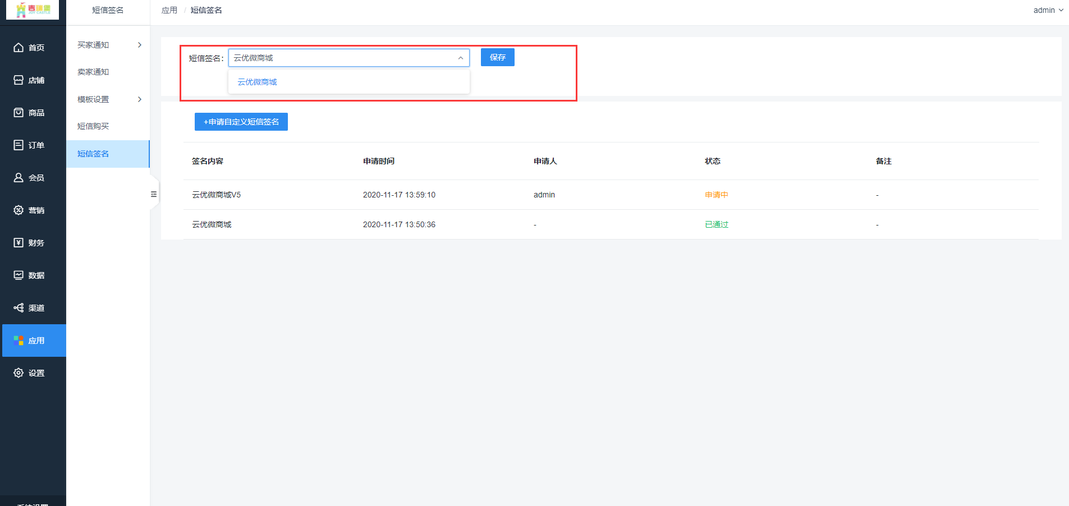Click the yen icon beside 财务
This screenshot has width=1069, height=506.
click(x=19, y=243)
